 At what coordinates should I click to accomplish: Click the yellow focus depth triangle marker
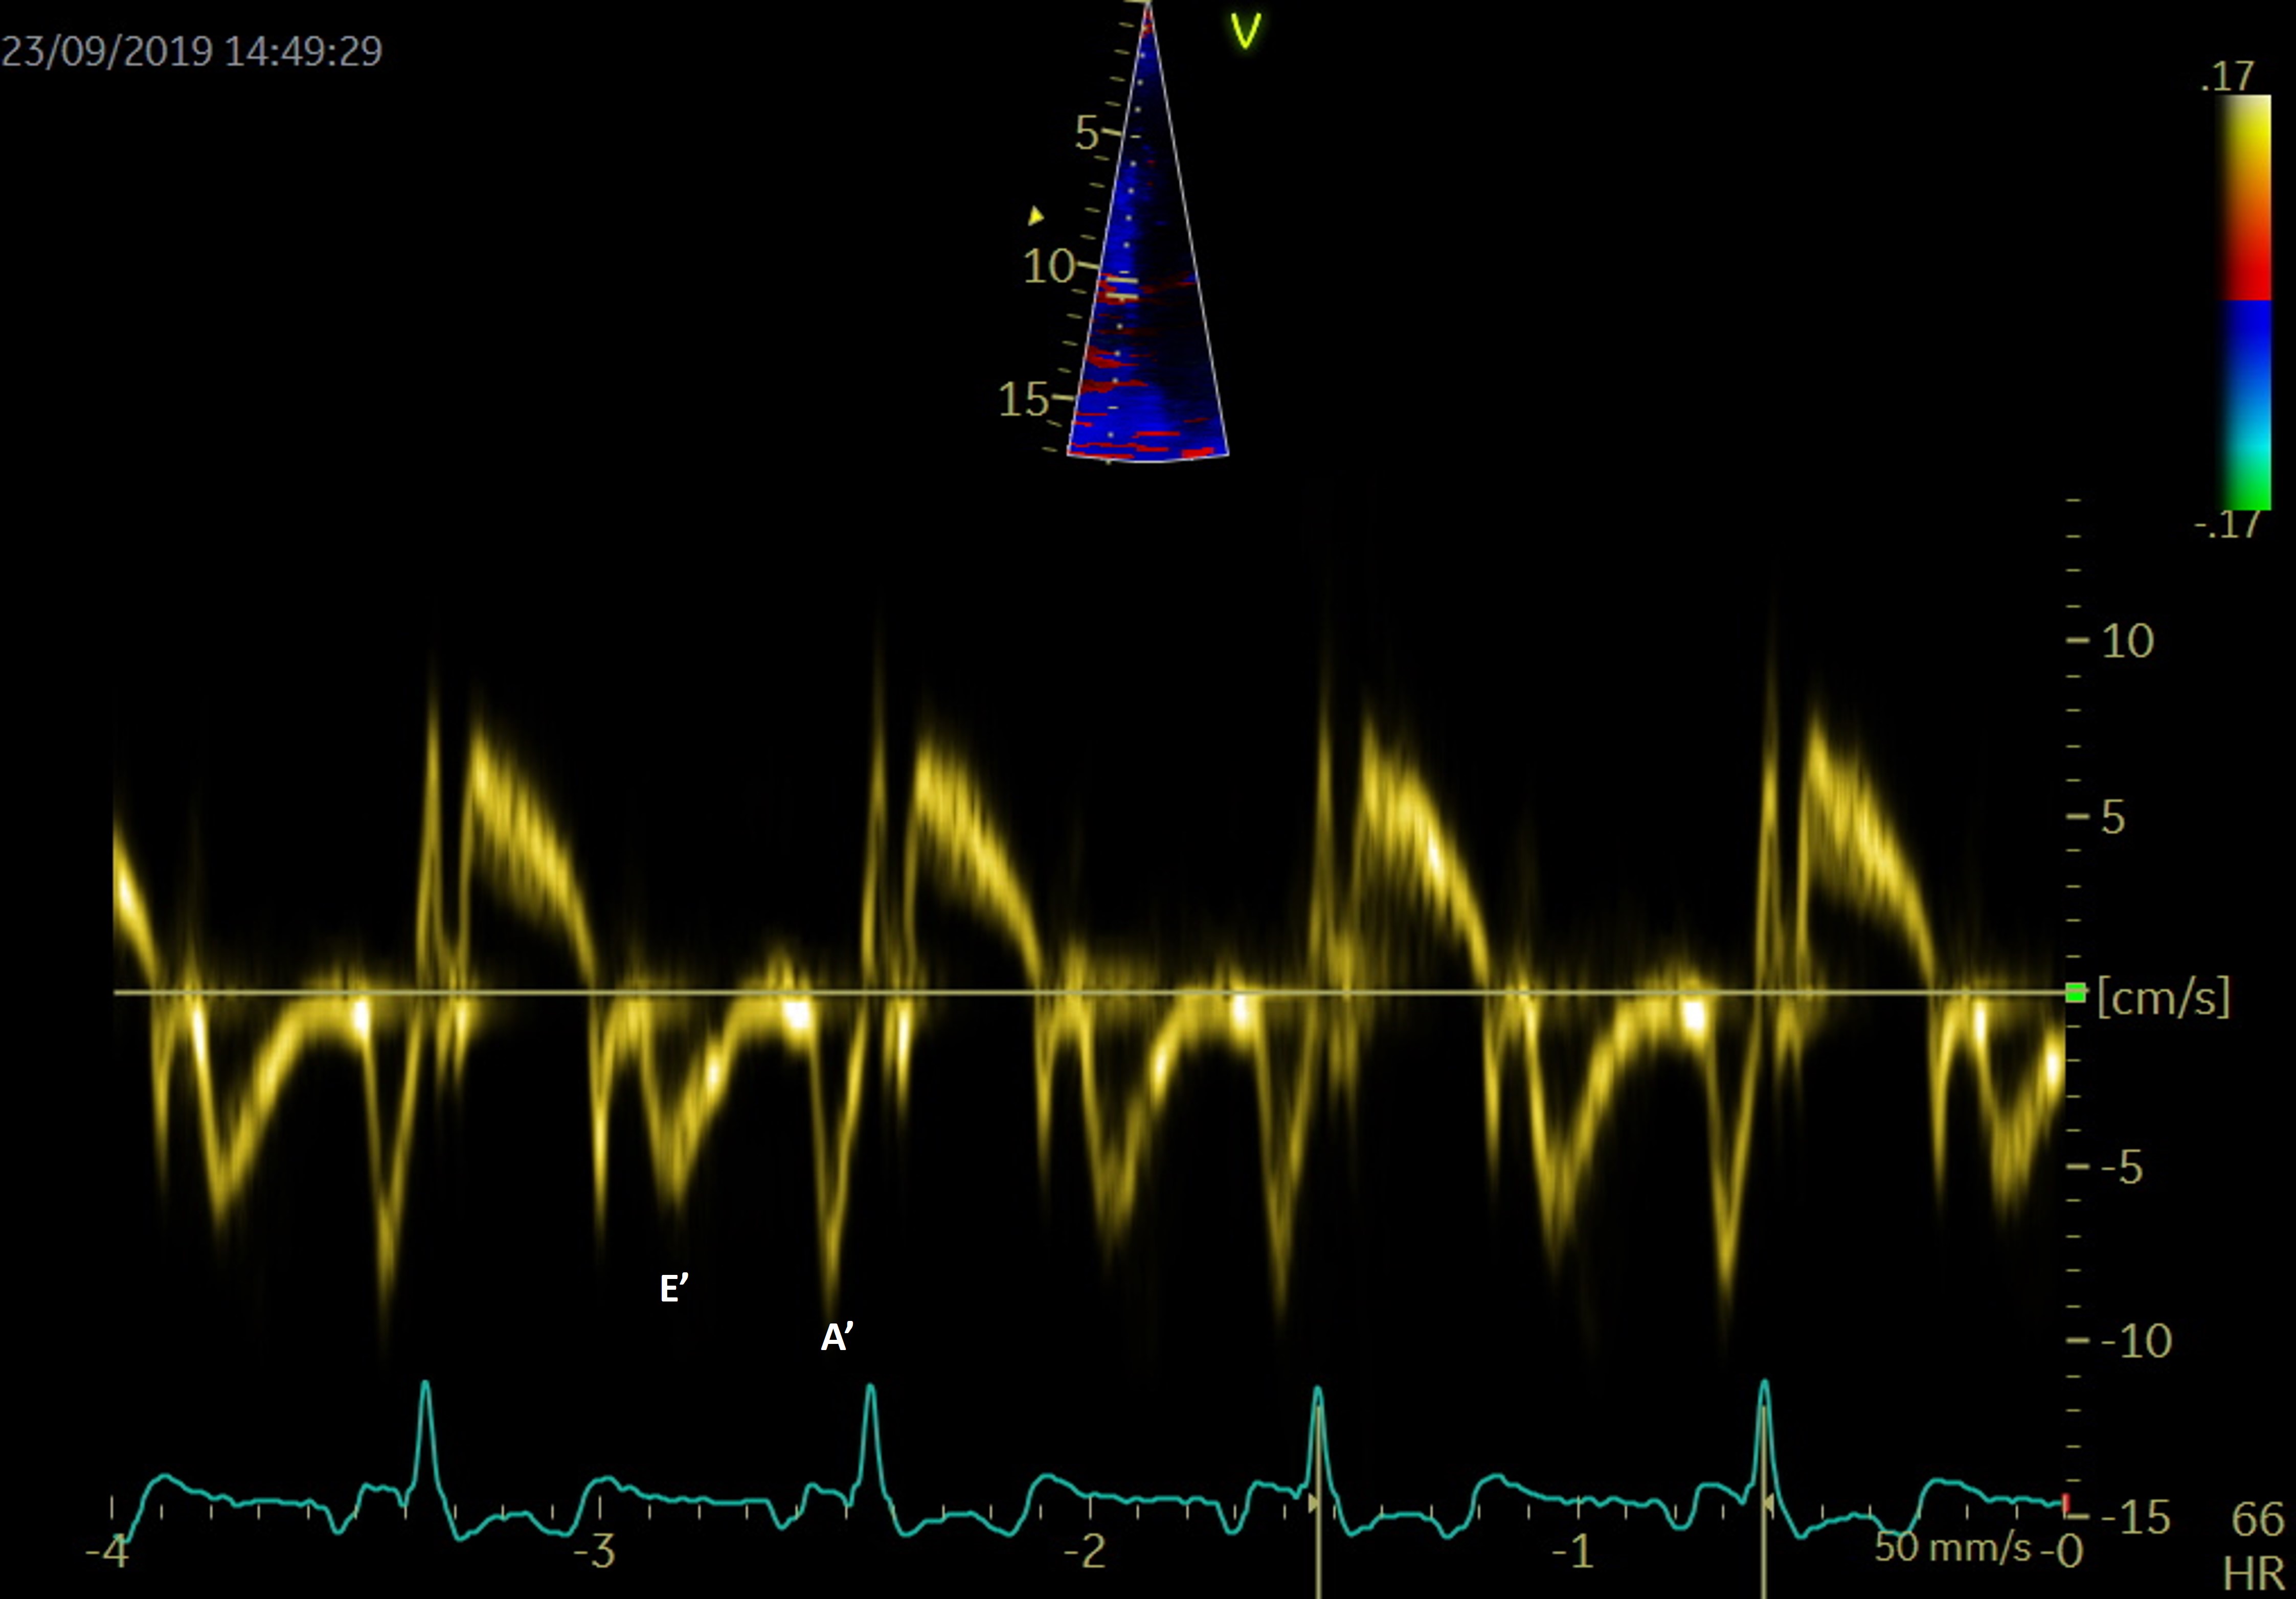1036,215
